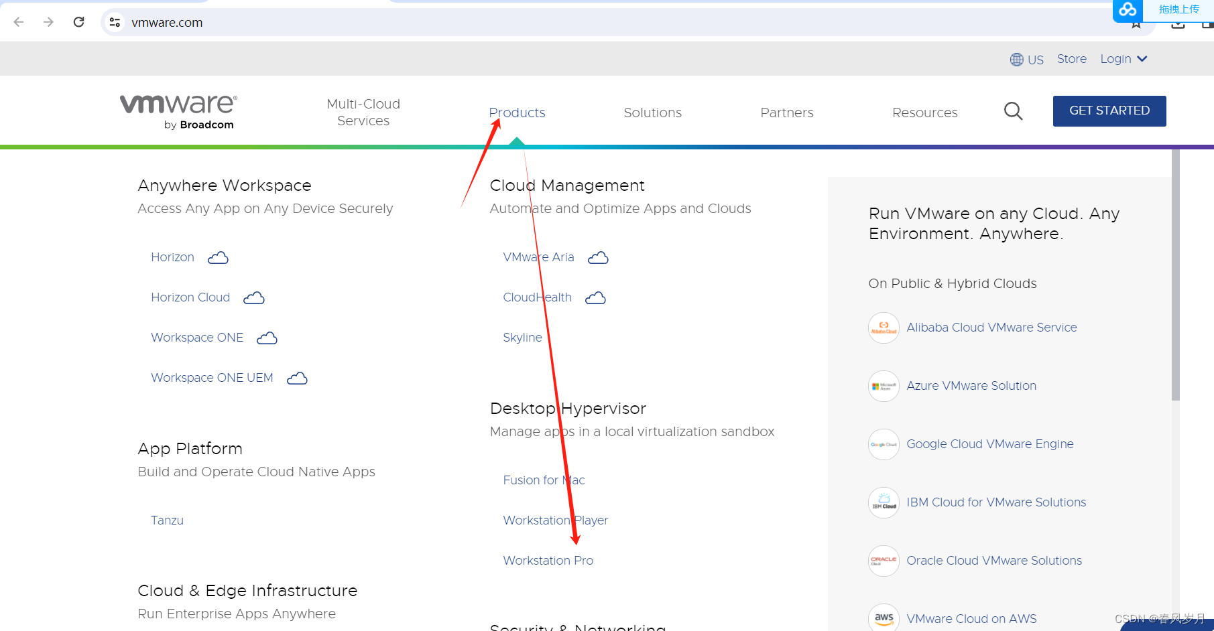Click the cloud icon next to Horizon
The image size is (1214, 631).
(218, 258)
